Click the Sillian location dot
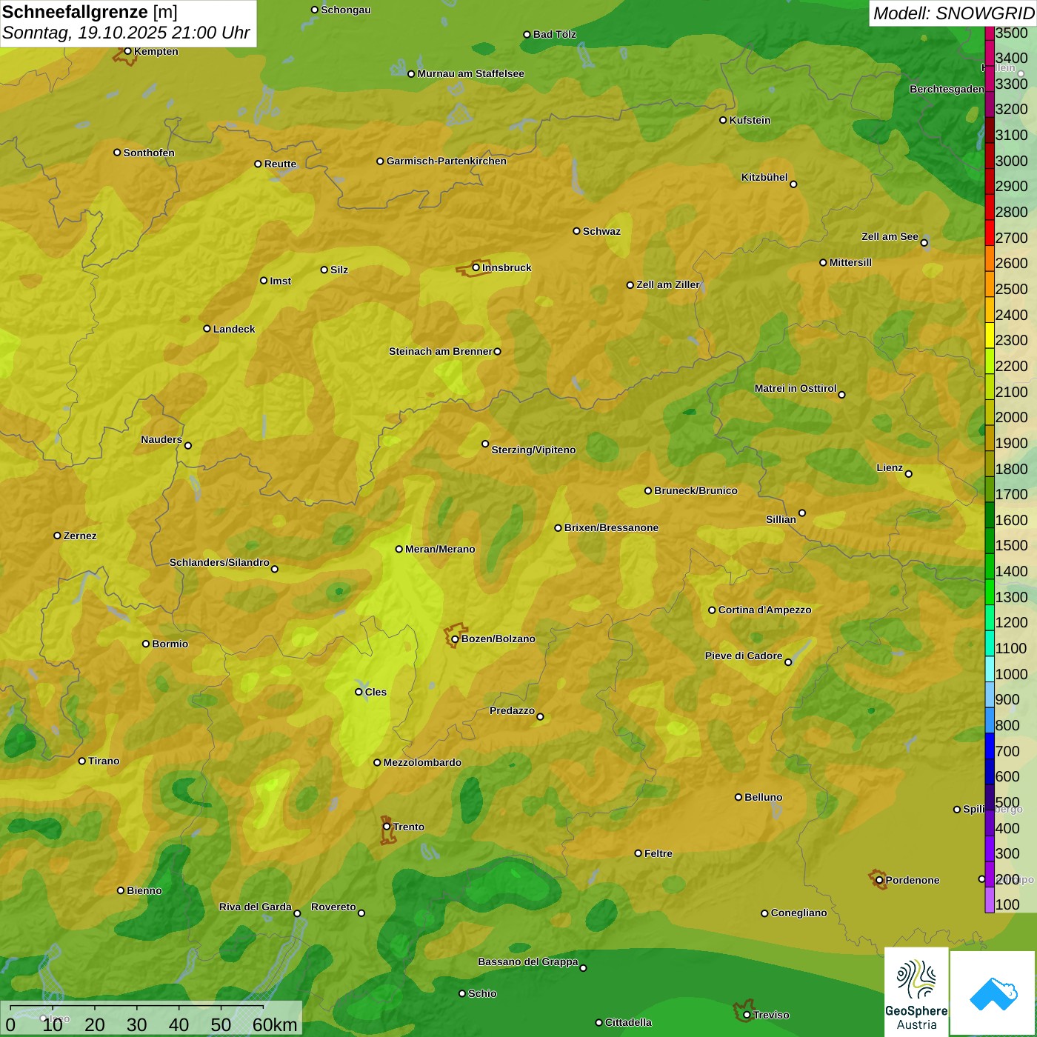Viewport: 1037px width, 1037px height. pos(802,513)
